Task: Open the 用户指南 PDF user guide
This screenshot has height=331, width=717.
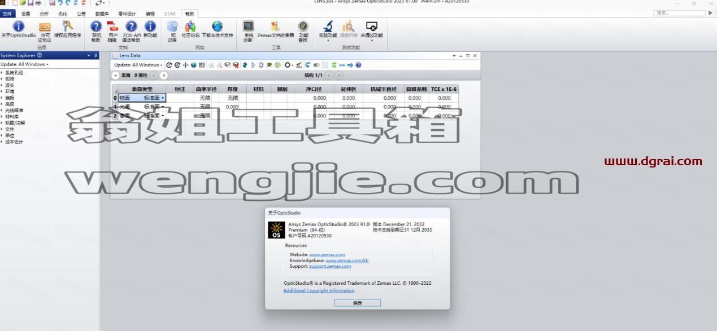Action: [x=112, y=32]
